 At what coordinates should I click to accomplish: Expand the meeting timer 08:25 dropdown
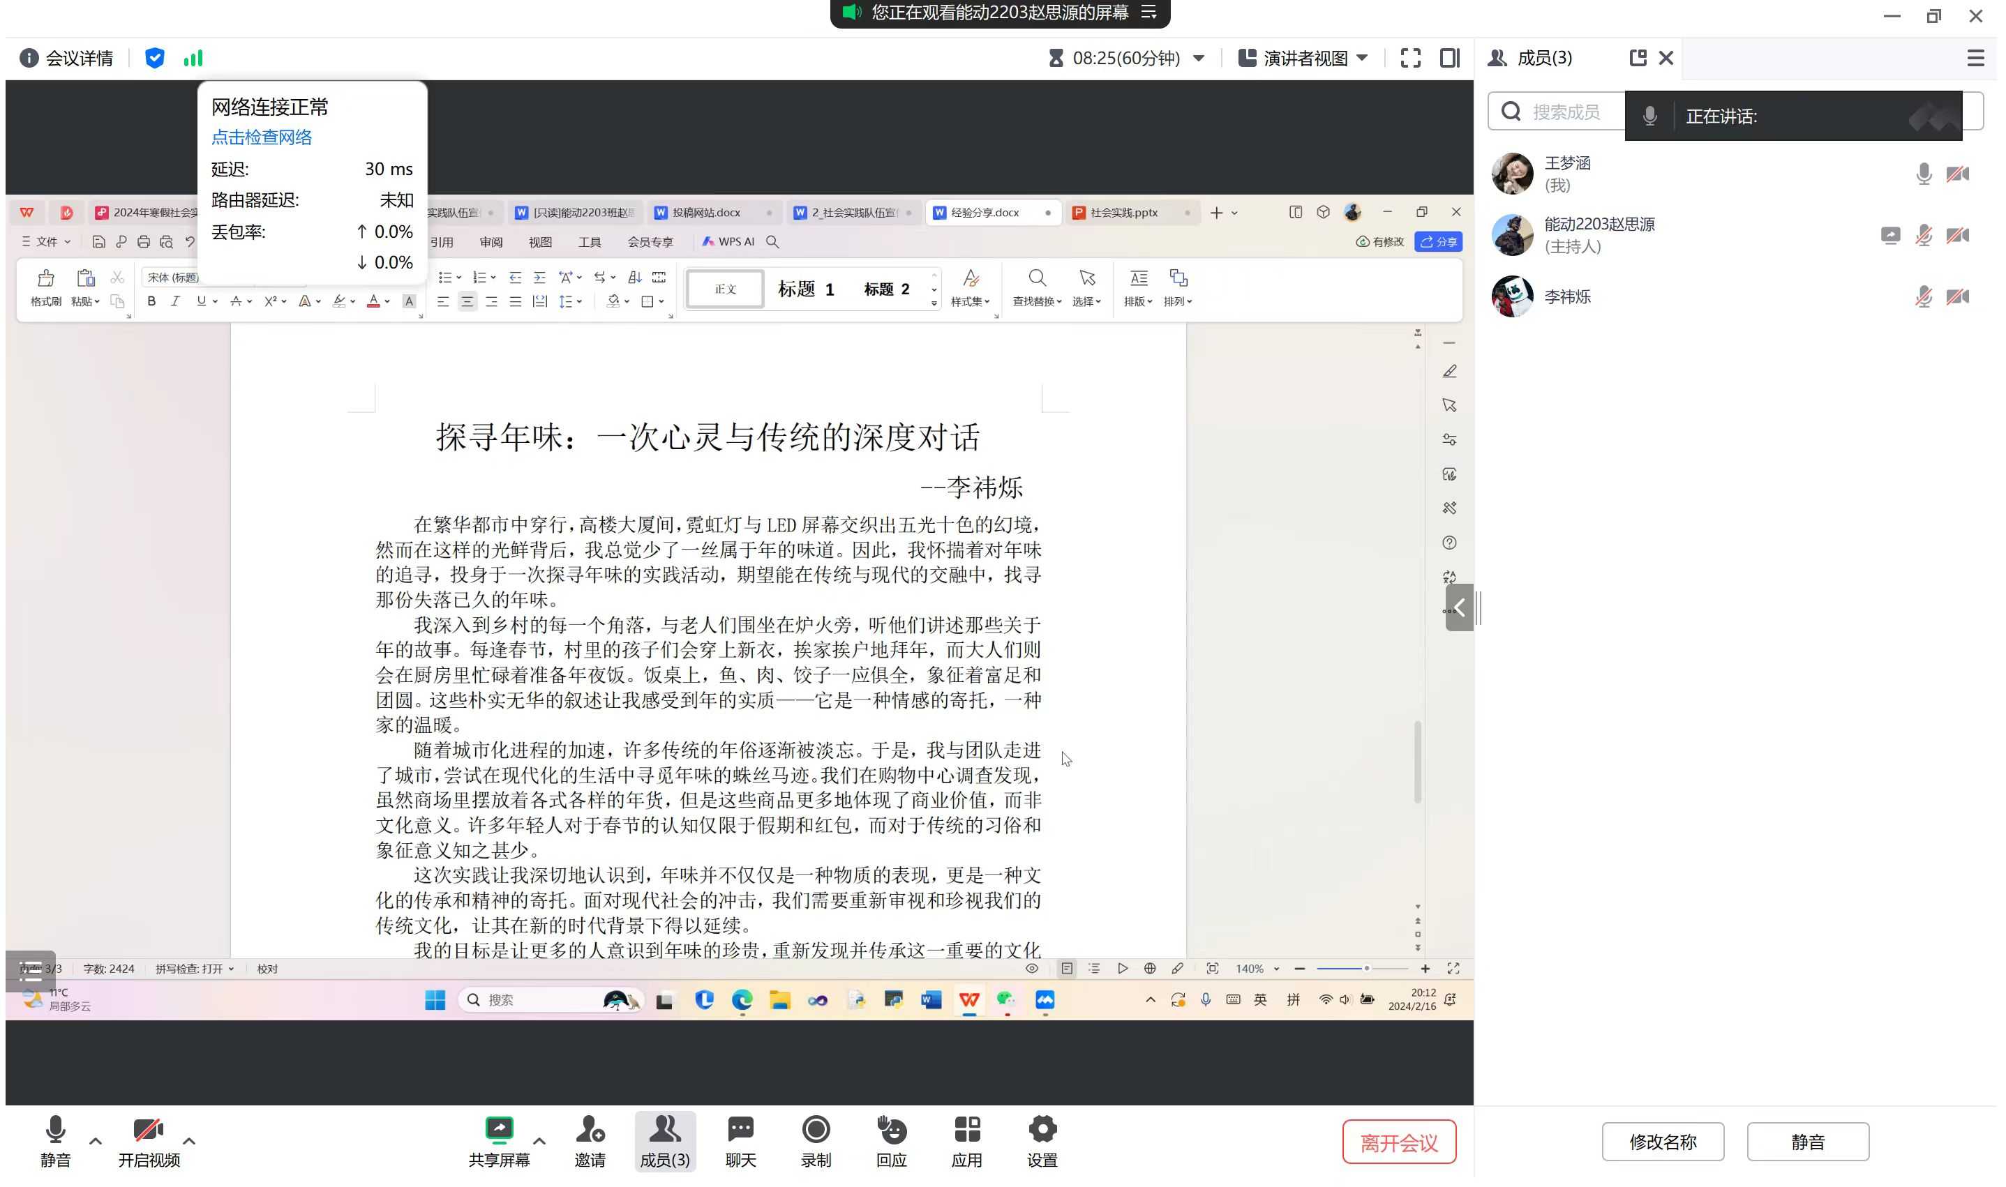[1198, 59]
